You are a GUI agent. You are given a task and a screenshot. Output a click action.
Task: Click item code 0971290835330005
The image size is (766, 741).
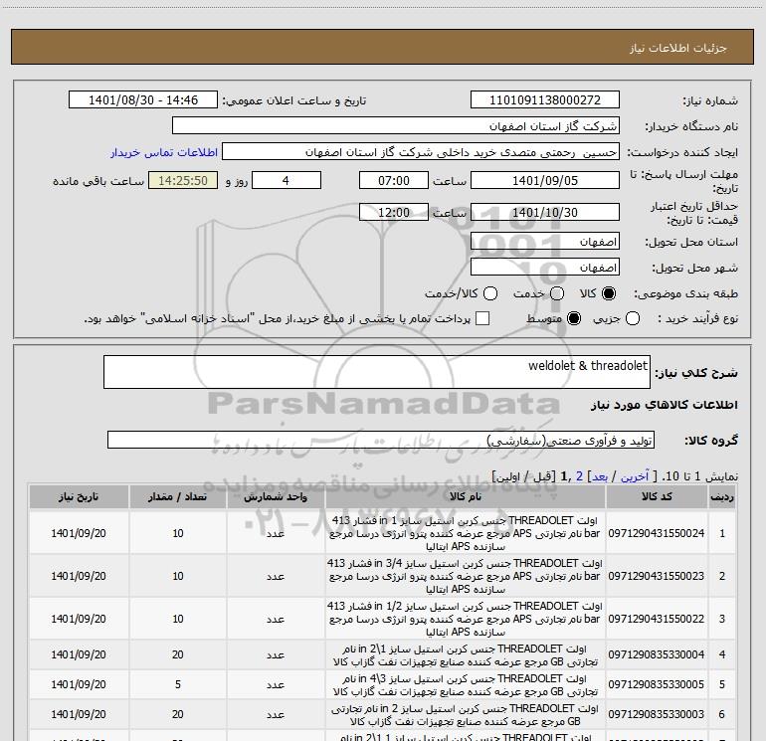click(x=657, y=684)
